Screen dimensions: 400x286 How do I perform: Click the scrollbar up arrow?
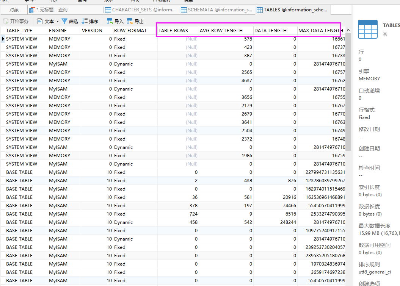point(348,30)
